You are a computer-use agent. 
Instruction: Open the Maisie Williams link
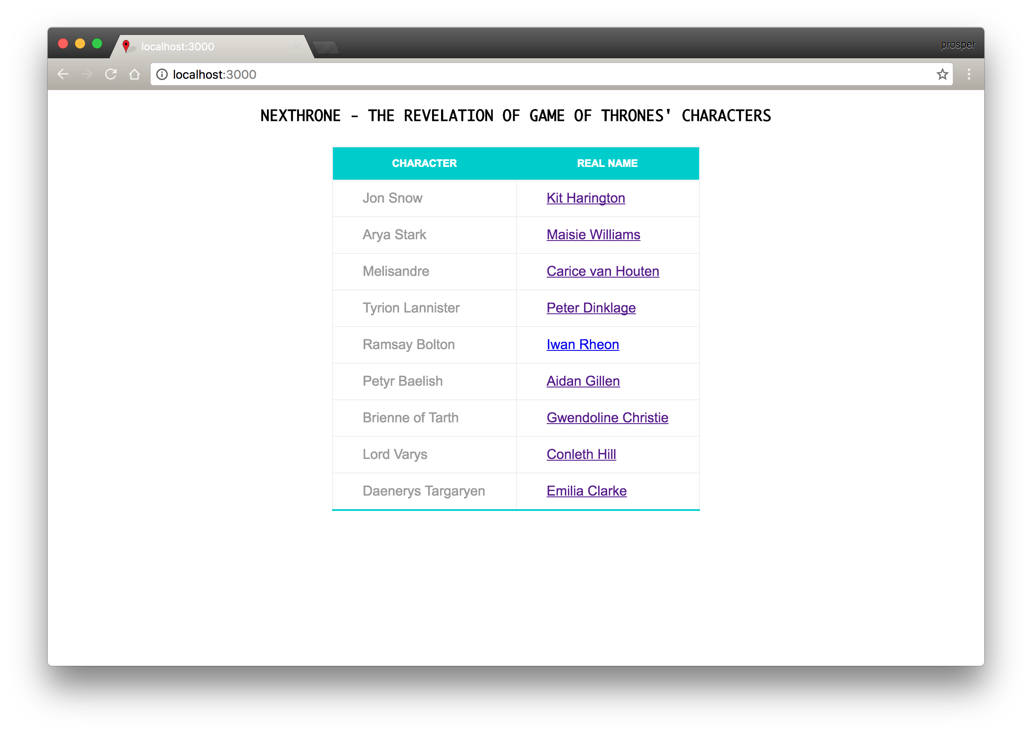593,235
